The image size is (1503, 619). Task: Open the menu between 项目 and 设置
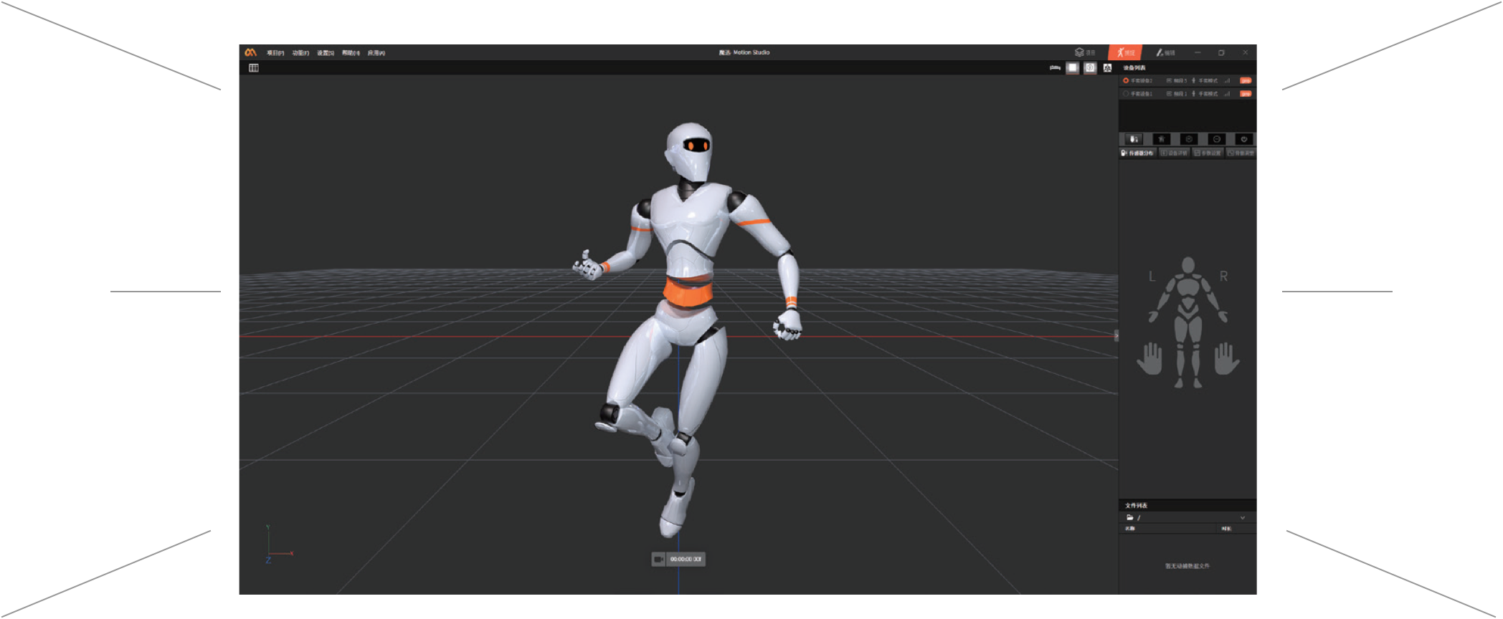300,53
